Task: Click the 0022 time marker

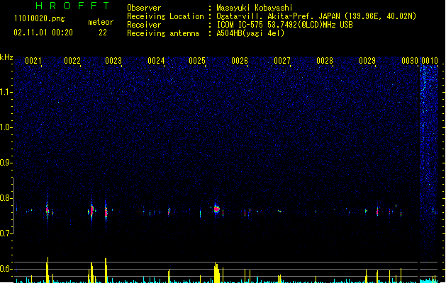Action: (72, 61)
